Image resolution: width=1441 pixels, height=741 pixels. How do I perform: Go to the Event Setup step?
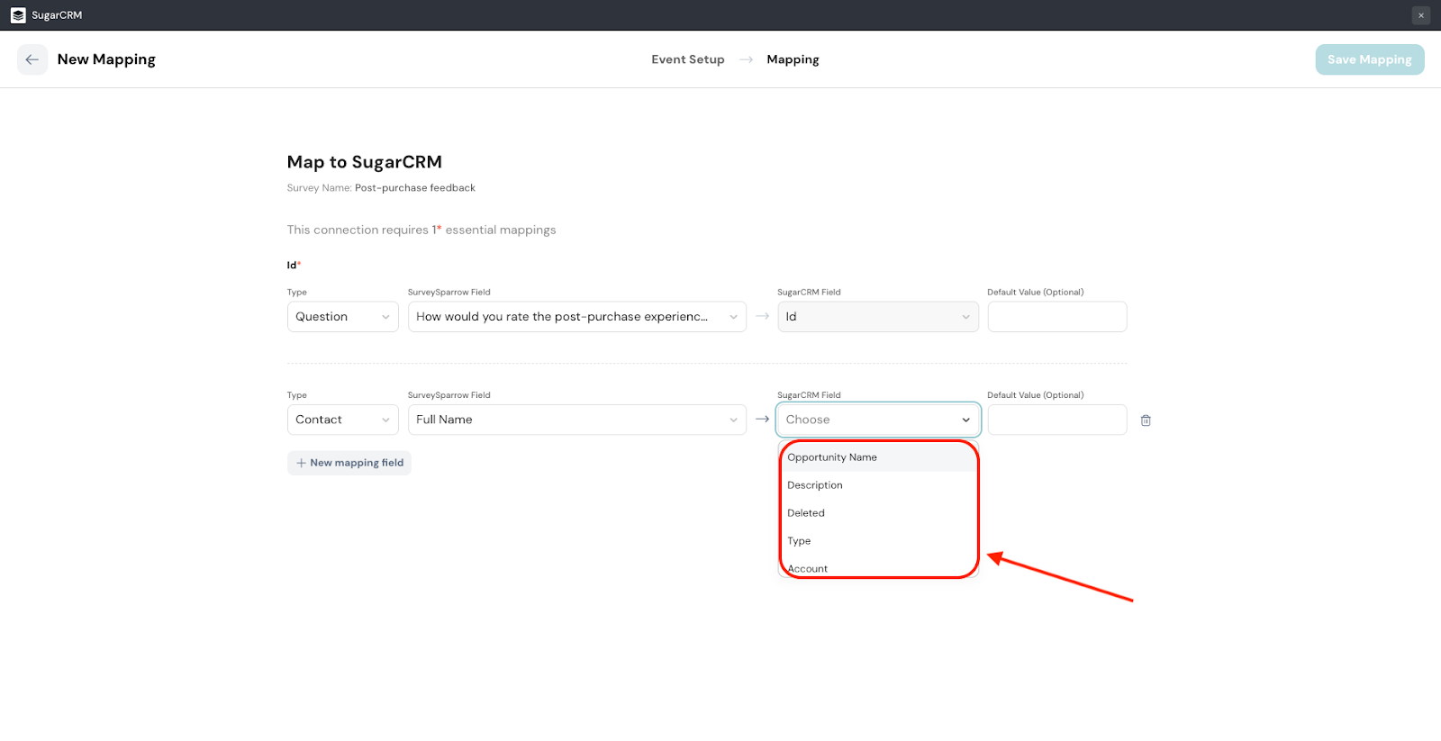tap(687, 59)
